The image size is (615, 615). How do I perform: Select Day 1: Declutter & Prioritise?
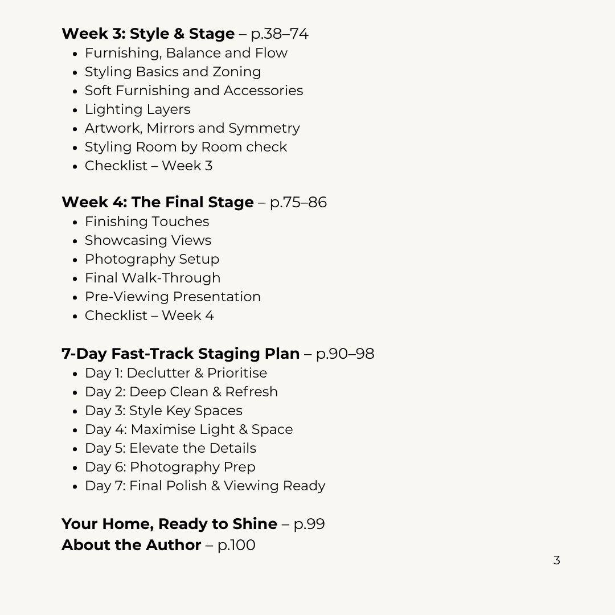click(175, 373)
